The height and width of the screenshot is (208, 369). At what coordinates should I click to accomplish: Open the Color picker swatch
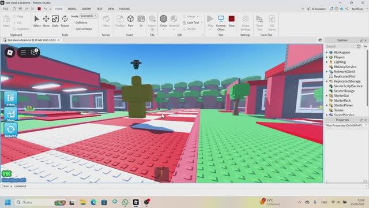click(163, 19)
